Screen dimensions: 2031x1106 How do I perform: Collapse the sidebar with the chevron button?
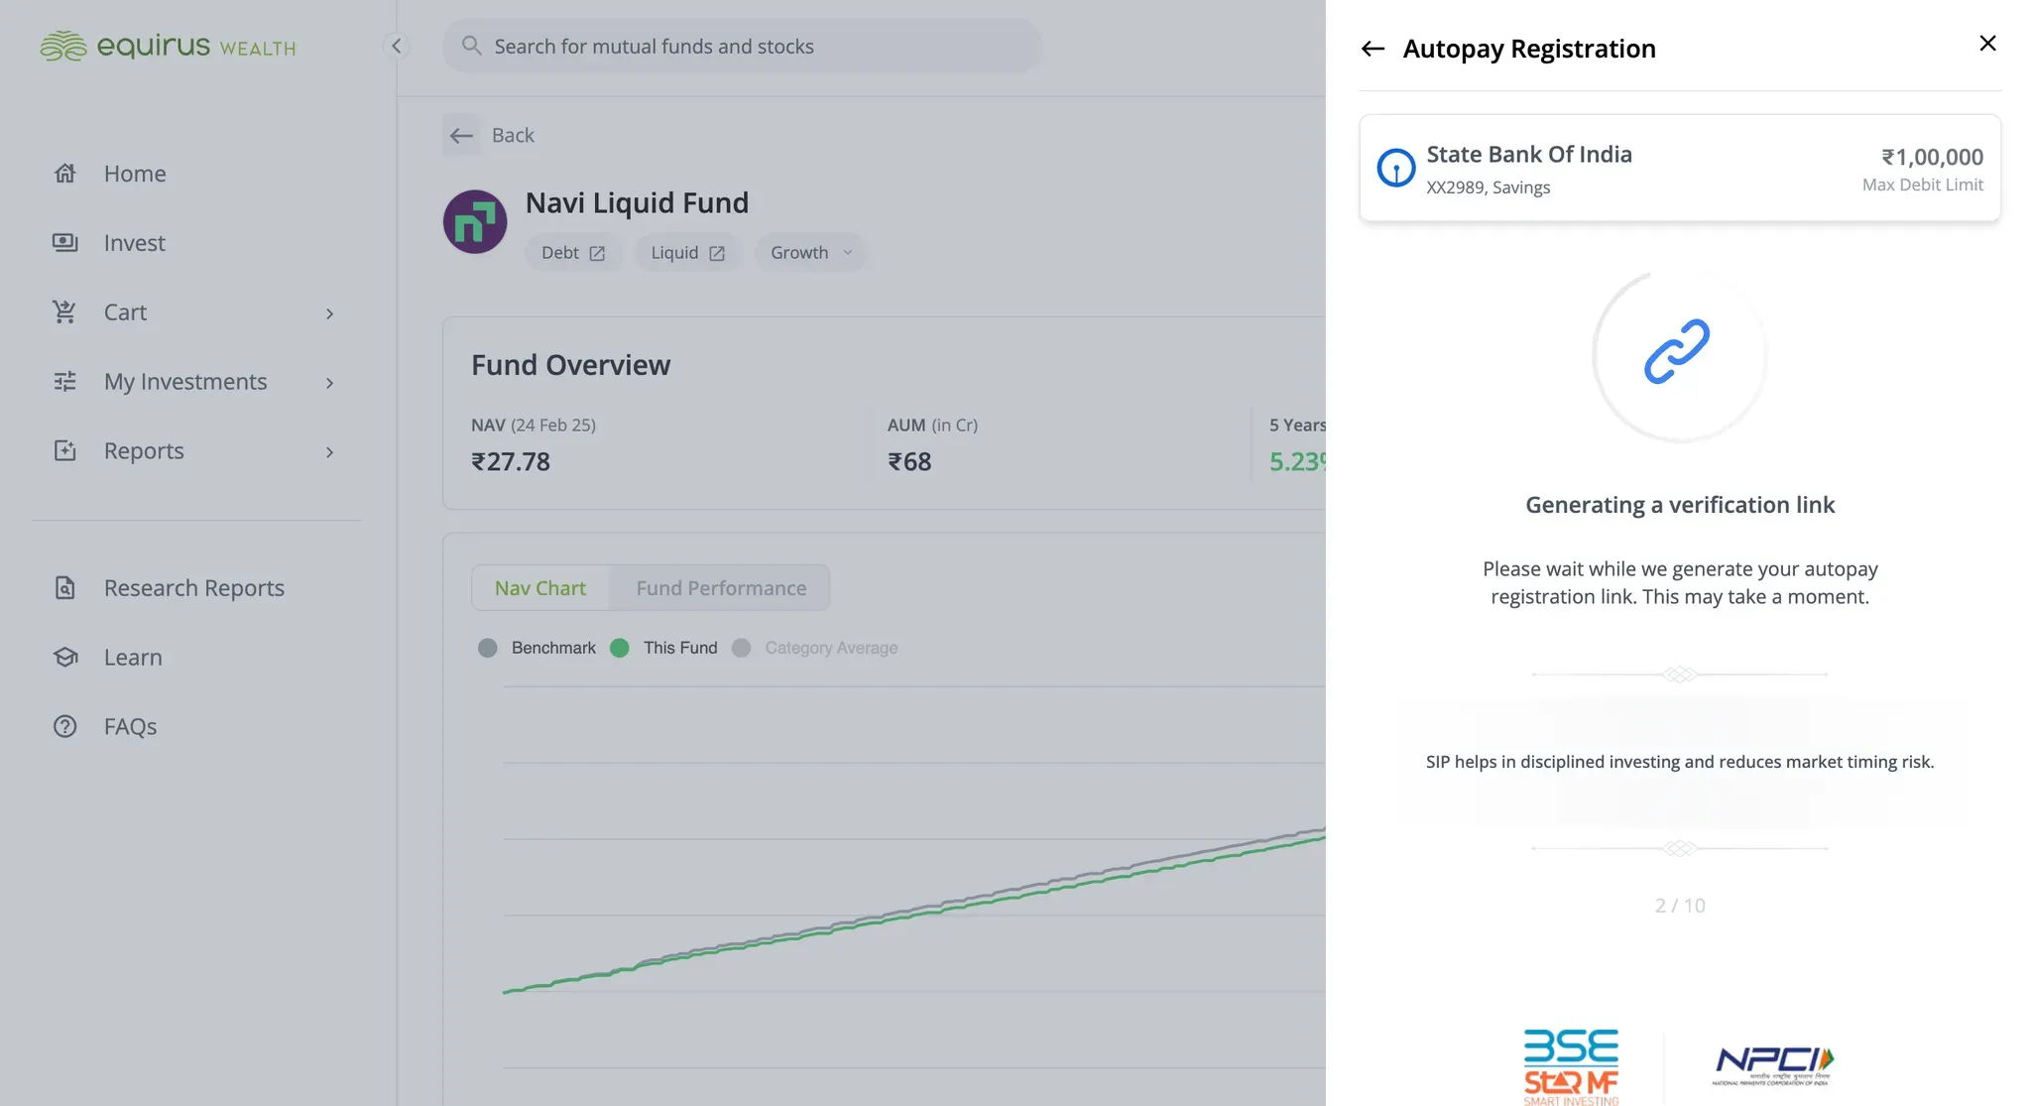pyautogui.click(x=396, y=46)
